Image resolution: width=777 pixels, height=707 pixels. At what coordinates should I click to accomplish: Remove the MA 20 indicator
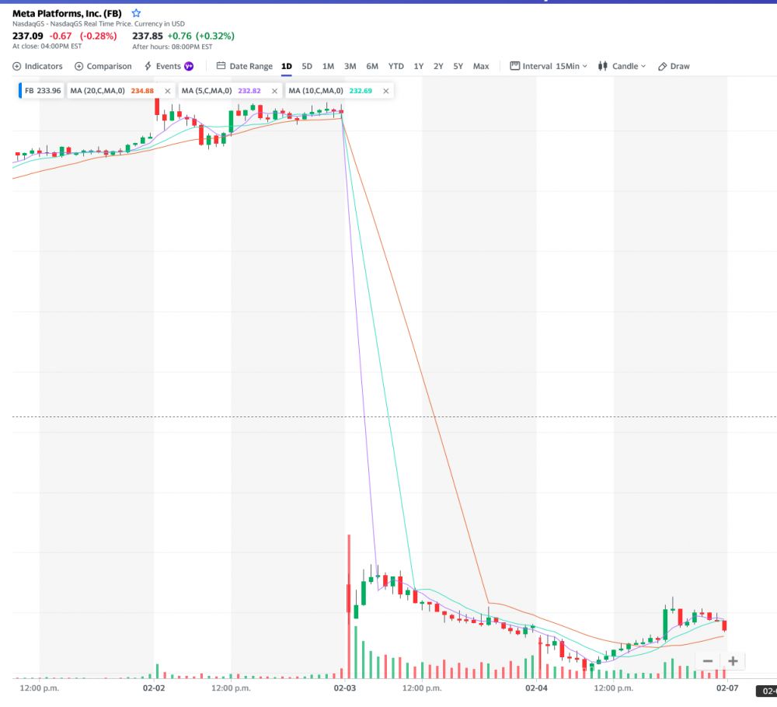[167, 91]
